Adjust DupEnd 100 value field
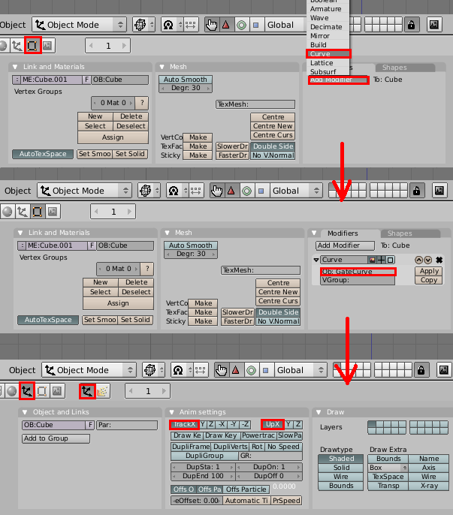 203,476
